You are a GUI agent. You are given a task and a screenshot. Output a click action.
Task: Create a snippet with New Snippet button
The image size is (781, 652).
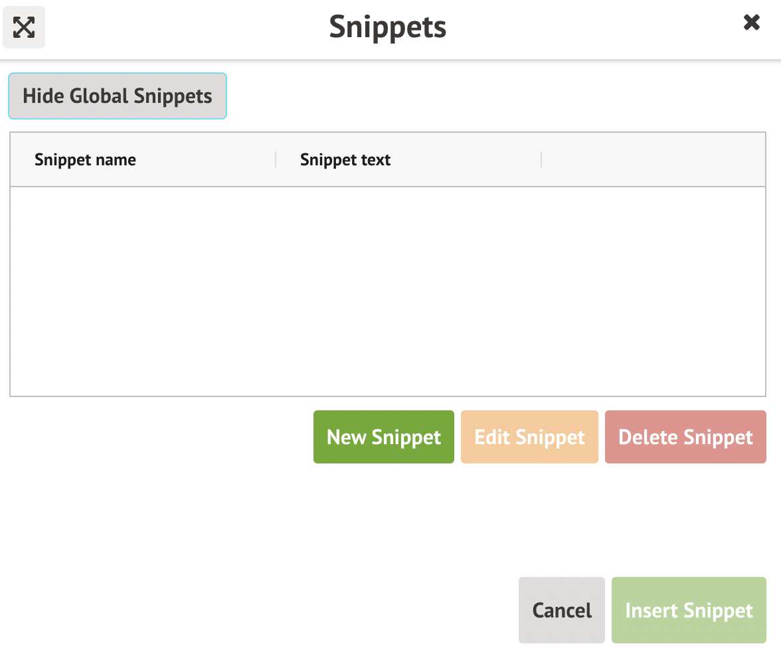(384, 437)
